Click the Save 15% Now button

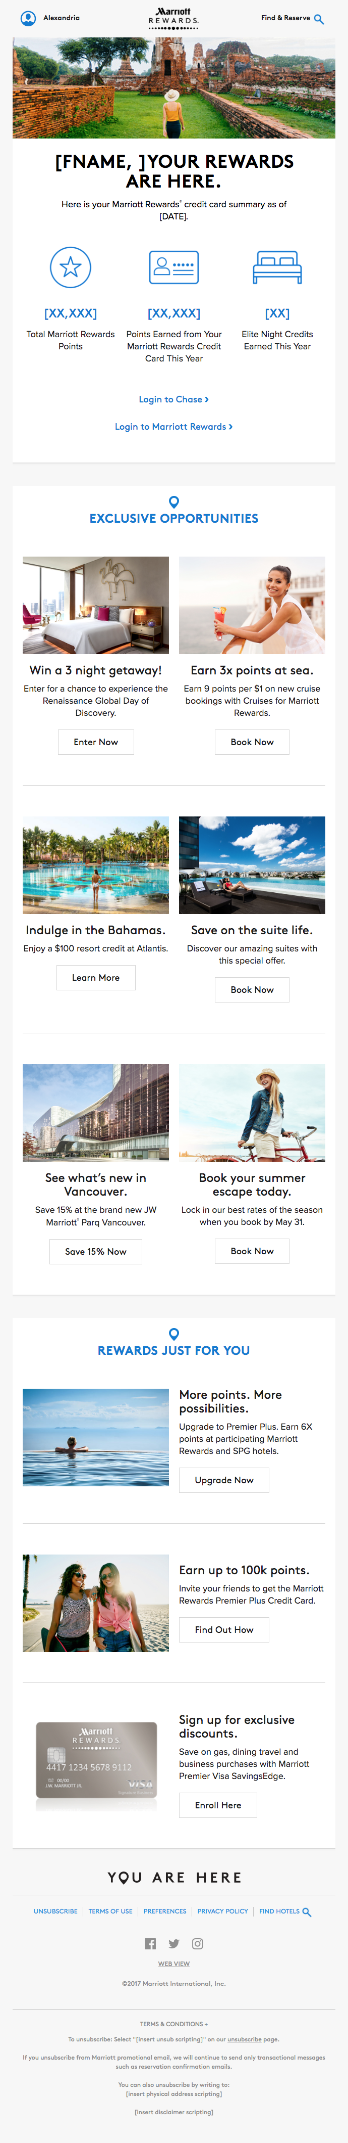click(x=95, y=1251)
